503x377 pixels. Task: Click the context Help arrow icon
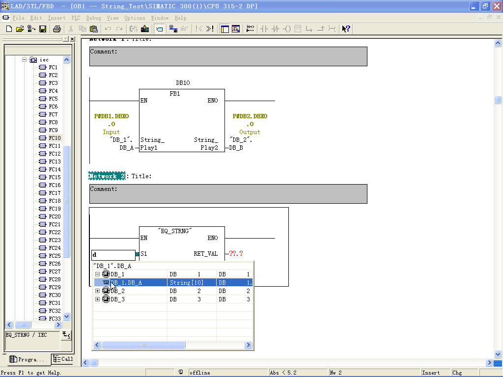(346, 29)
